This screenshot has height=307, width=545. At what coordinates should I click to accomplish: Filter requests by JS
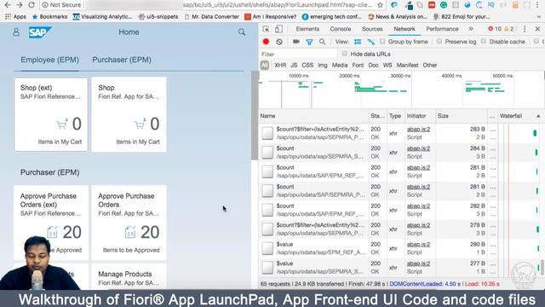point(294,65)
